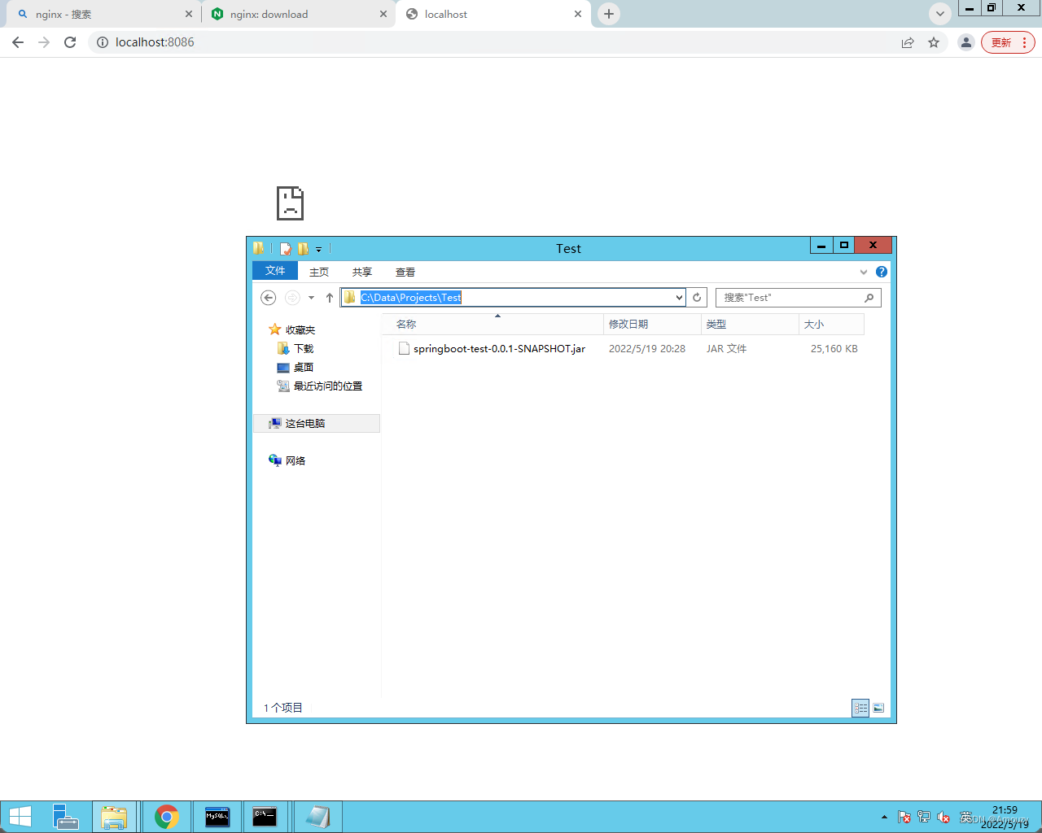Image resolution: width=1042 pixels, height=833 pixels.
Task: Open the Action Center flag in system tray
Action: (x=904, y=817)
